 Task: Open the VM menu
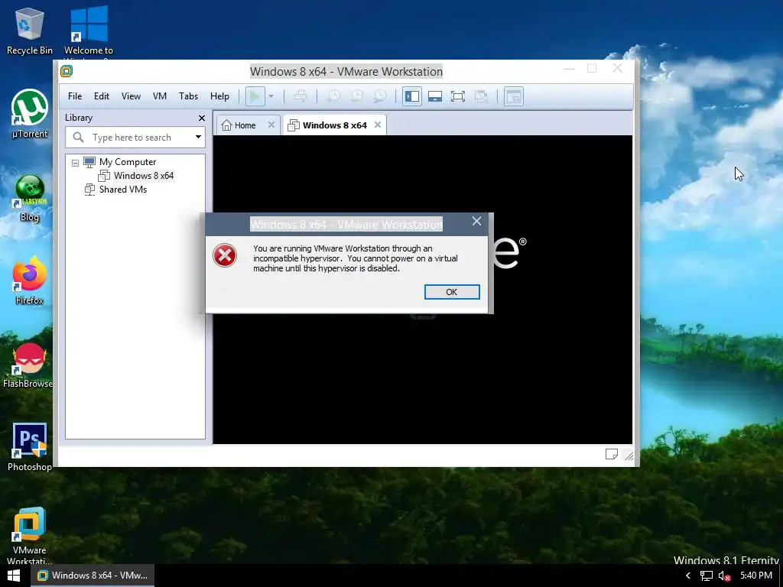pyautogui.click(x=160, y=96)
